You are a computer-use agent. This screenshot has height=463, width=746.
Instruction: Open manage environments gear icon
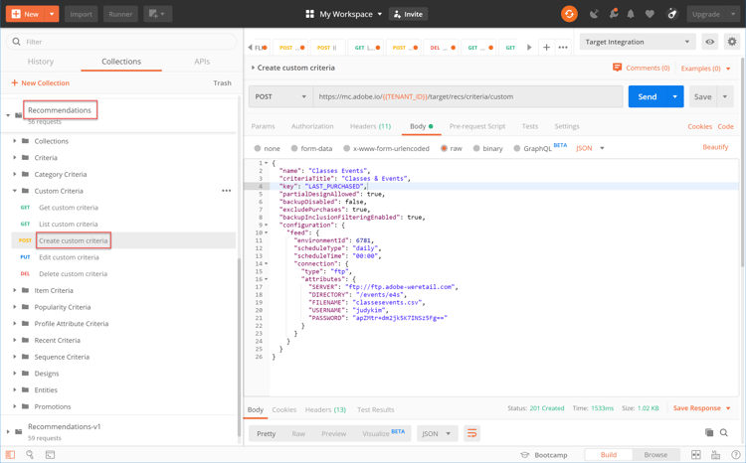(x=732, y=42)
